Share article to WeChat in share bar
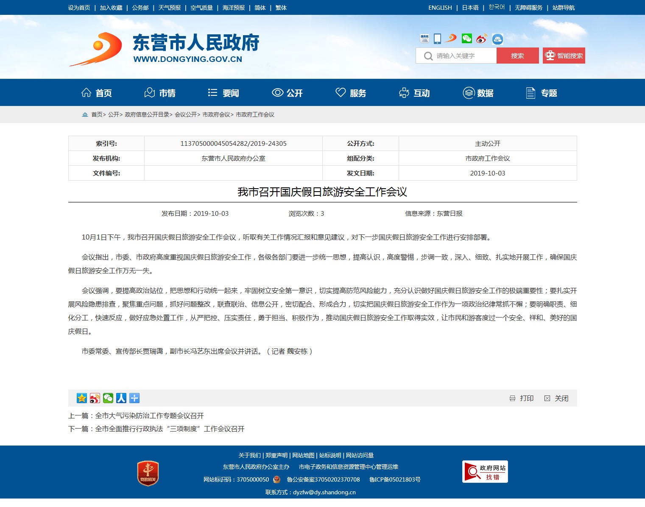Image resolution: width=645 pixels, height=507 pixels. coord(108,398)
